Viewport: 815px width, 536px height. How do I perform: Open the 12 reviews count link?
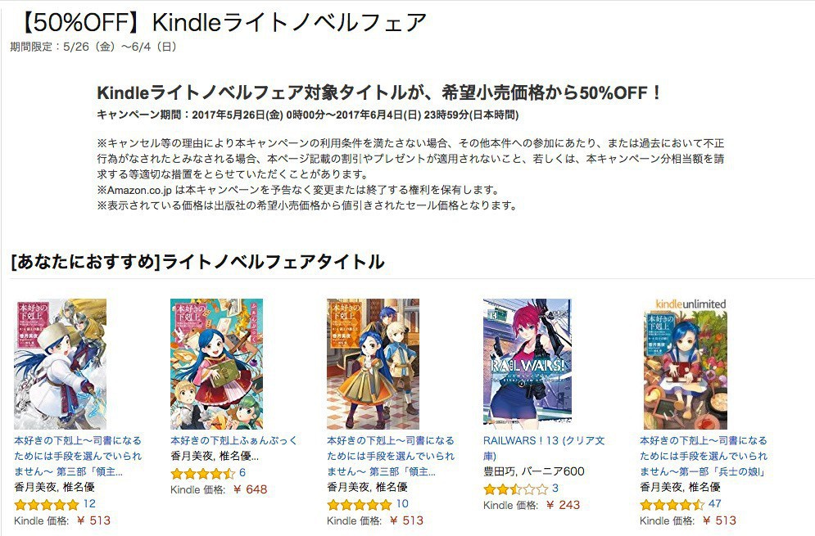(89, 504)
